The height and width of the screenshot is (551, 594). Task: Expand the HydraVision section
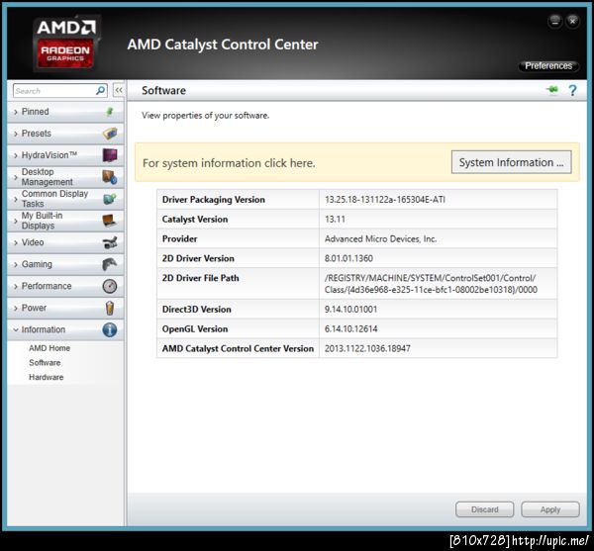pyautogui.click(x=65, y=155)
